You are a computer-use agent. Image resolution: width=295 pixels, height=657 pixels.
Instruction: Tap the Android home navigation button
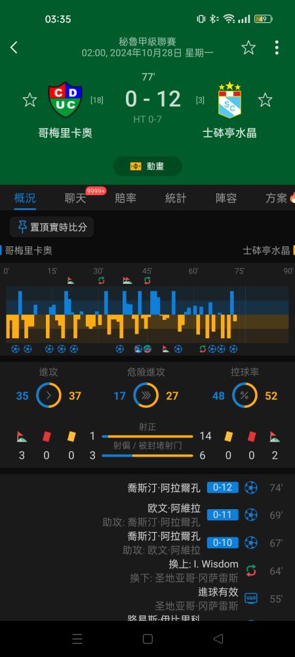point(147,639)
